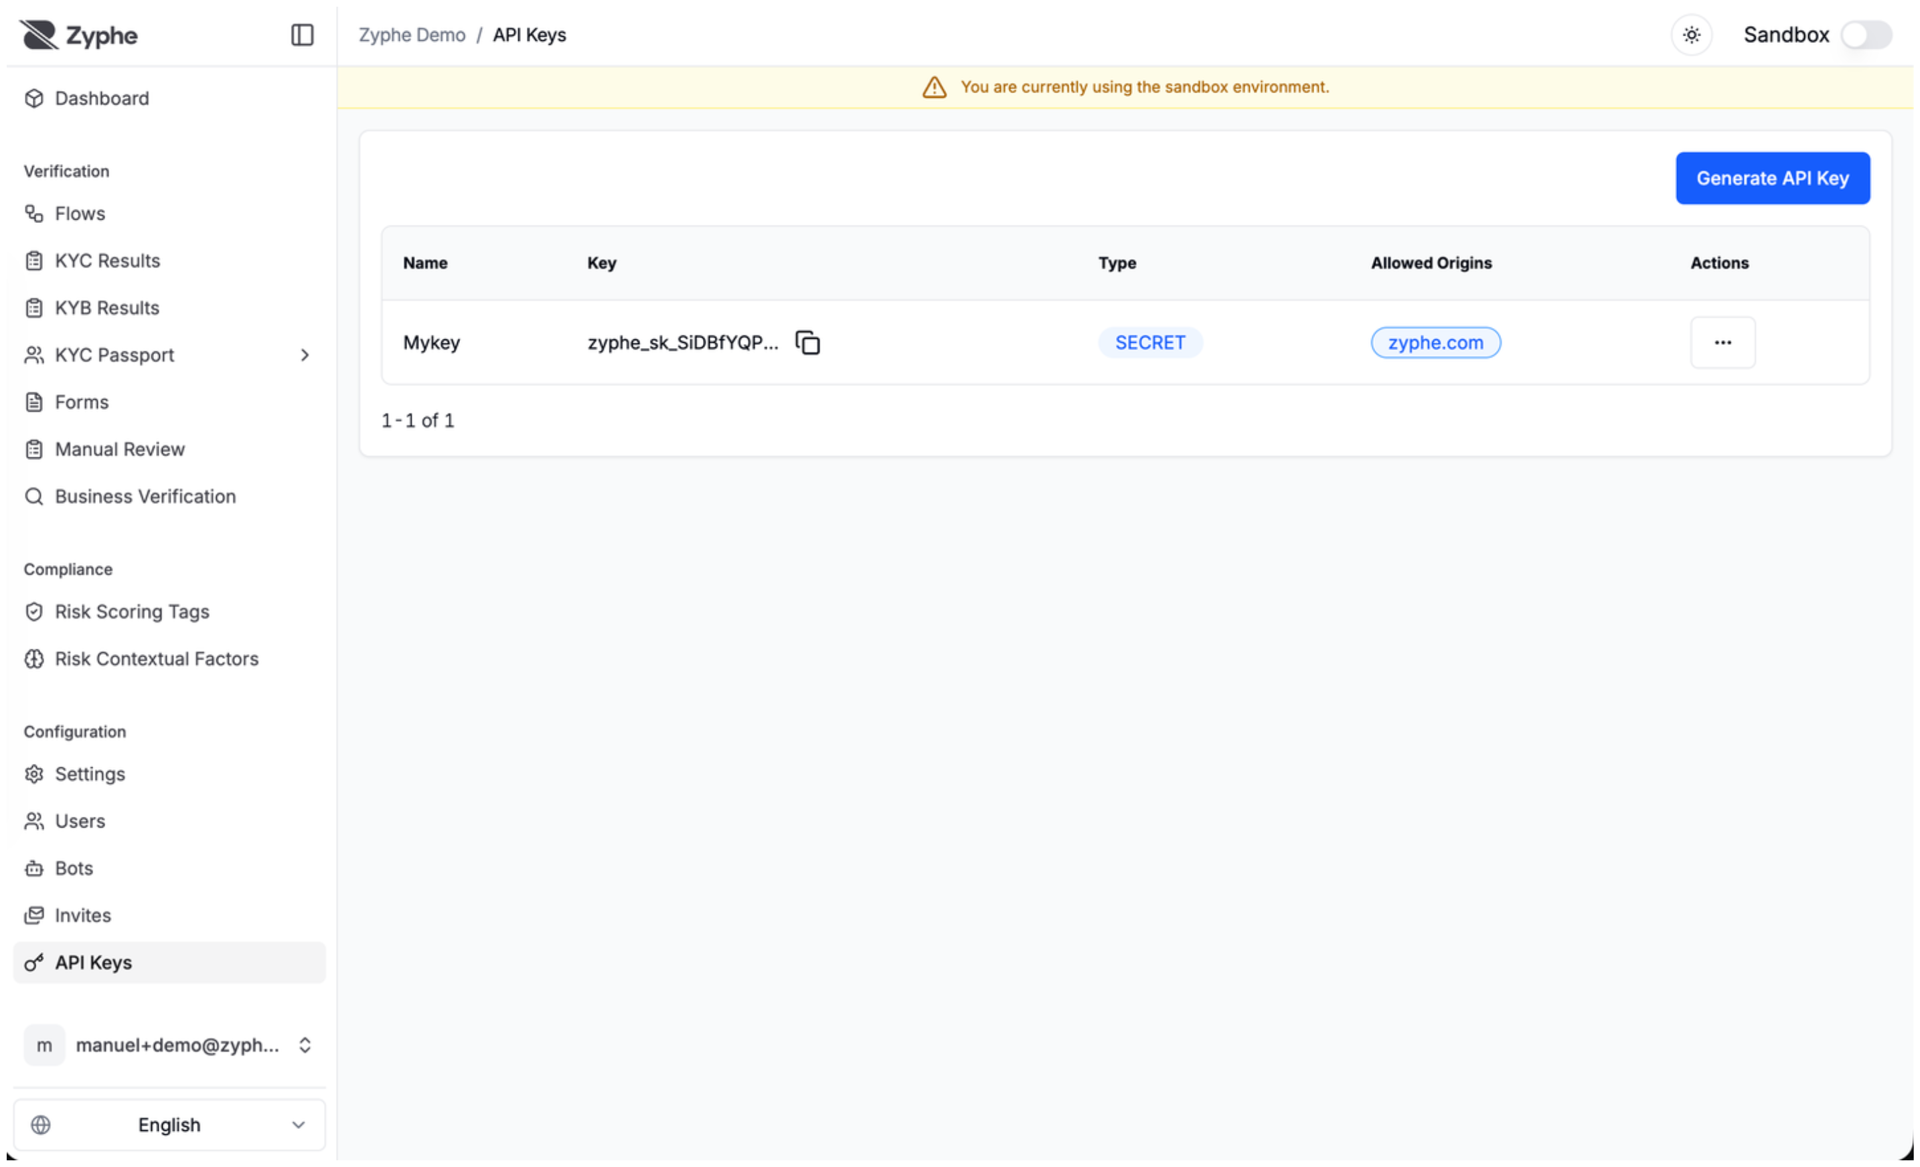Click the Dashboard cube icon

(33, 98)
